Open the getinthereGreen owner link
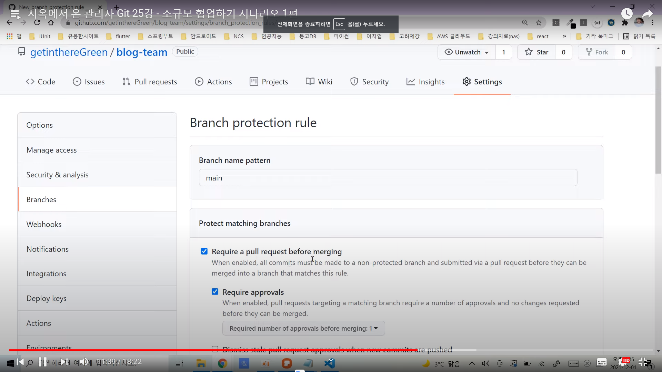Screen dimensions: 662x372 click(69, 52)
